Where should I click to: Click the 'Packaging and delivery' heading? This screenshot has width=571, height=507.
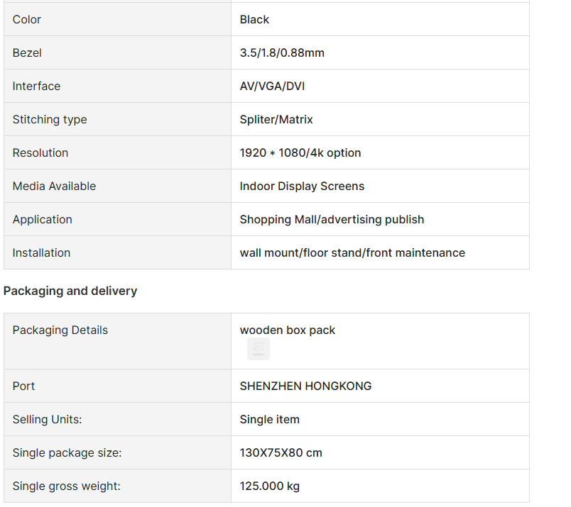point(70,291)
